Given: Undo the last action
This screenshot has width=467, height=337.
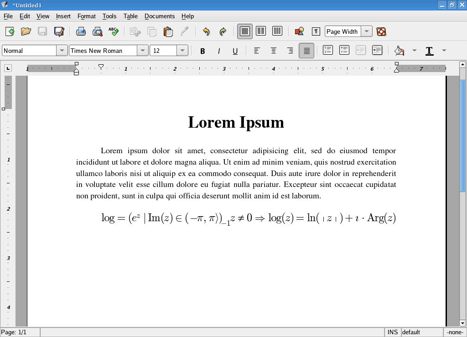Looking at the screenshot, I should pyautogui.click(x=206, y=31).
